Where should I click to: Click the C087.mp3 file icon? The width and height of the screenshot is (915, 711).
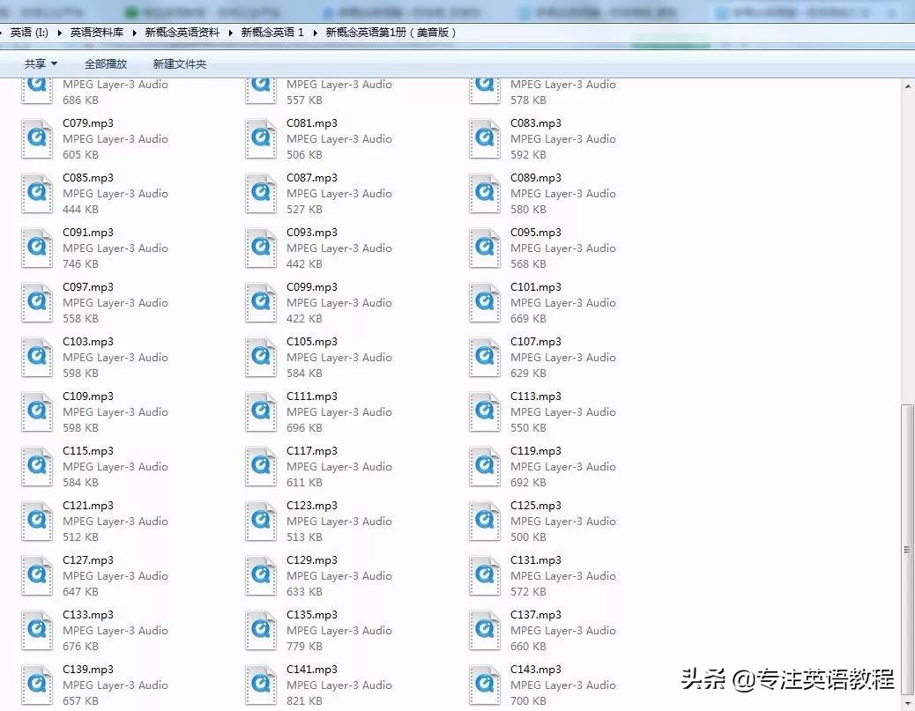pyautogui.click(x=260, y=194)
